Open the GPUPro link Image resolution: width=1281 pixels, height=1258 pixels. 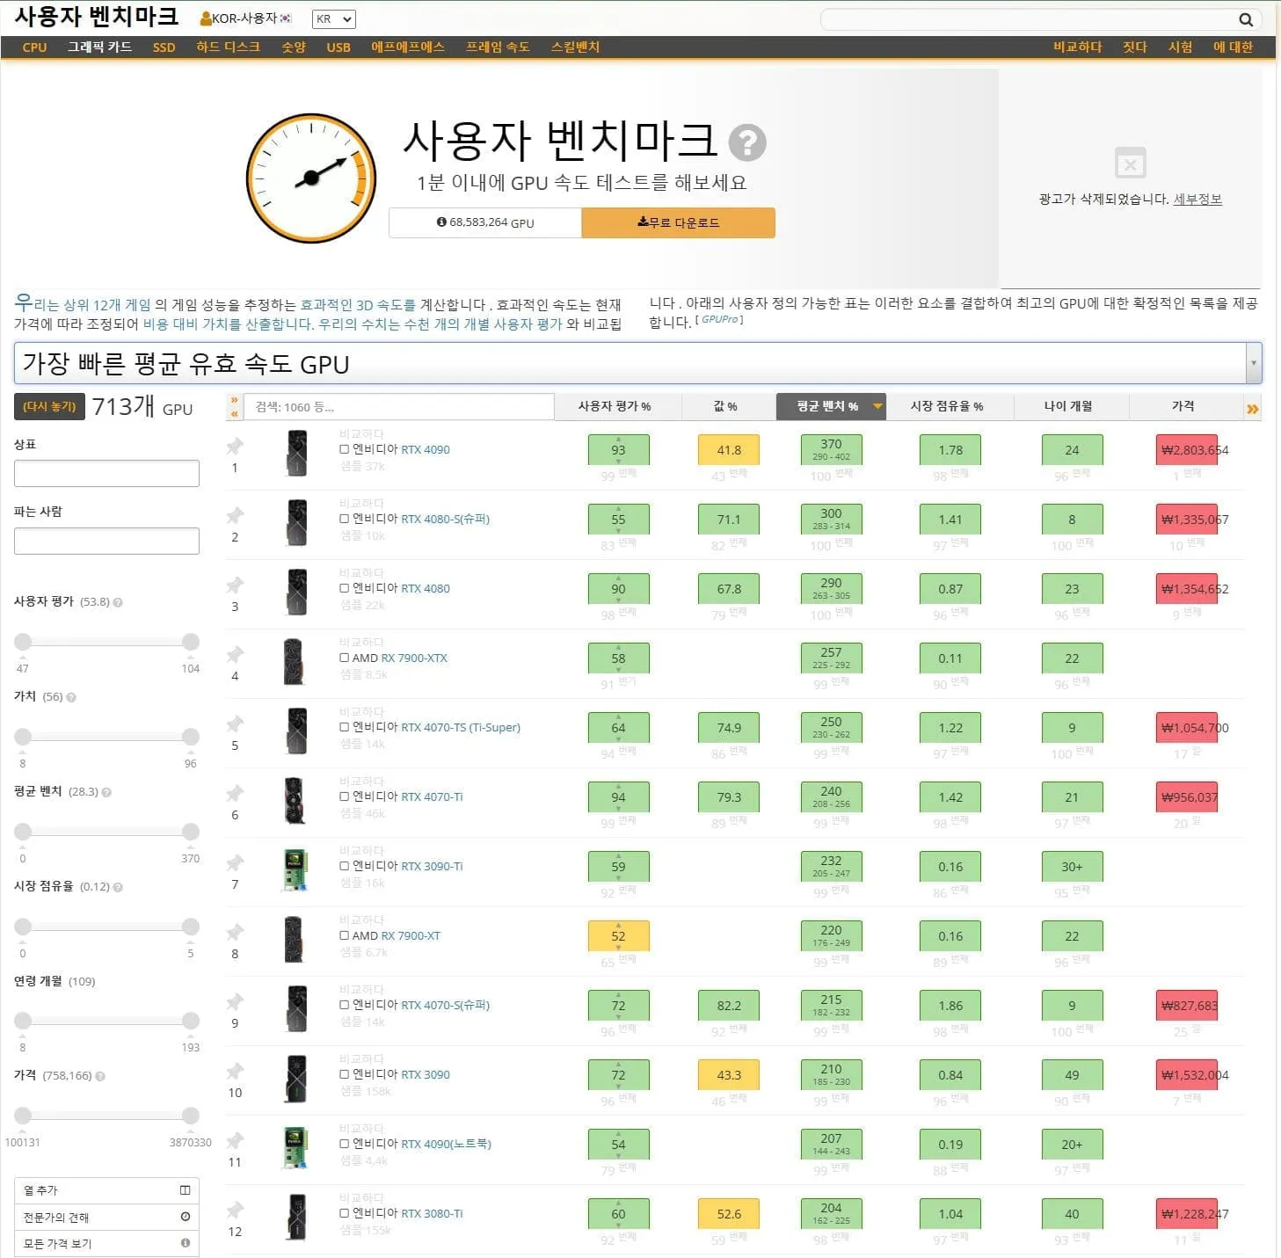[x=719, y=320]
